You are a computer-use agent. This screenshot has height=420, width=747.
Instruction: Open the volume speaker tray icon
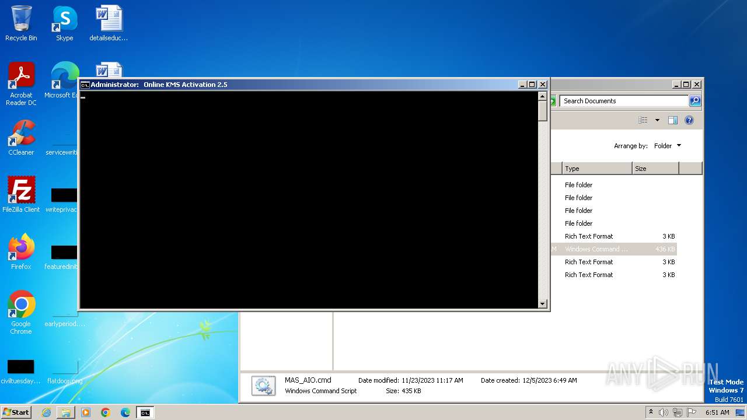[664, 412]
